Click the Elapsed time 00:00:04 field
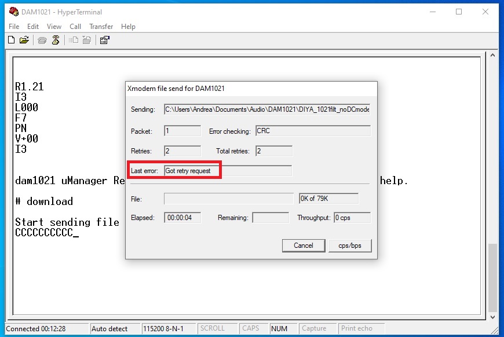Image resolution: width=504 pixels, height=337 pixels. tap(182, 218)
